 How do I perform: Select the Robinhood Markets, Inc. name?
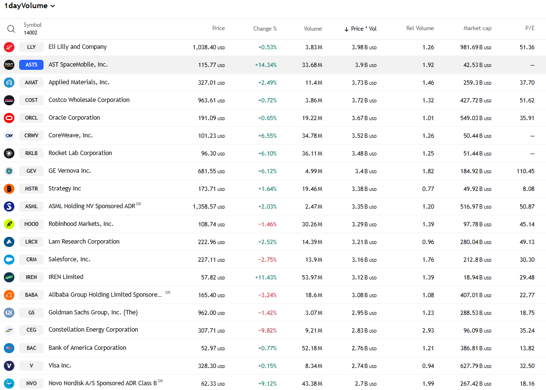pyautogui.click(x=81, y=224)
